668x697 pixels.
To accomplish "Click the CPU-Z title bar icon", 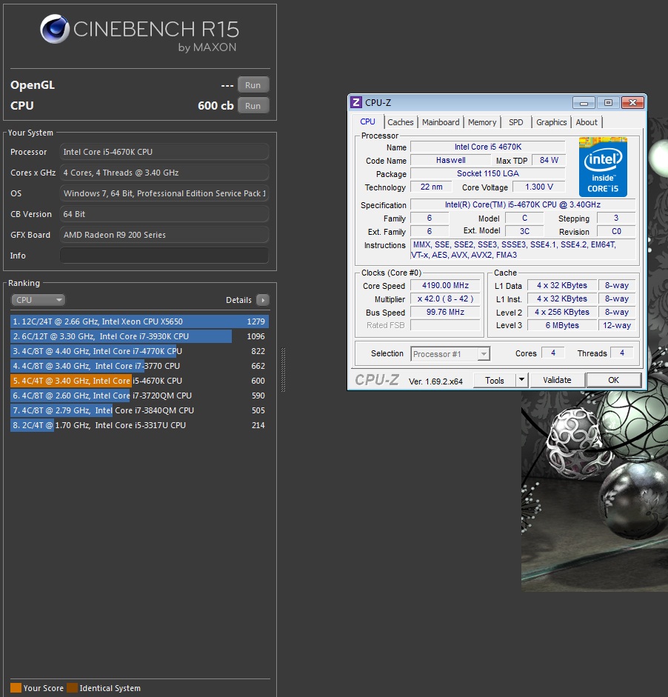I will click(x=356, y=103).
